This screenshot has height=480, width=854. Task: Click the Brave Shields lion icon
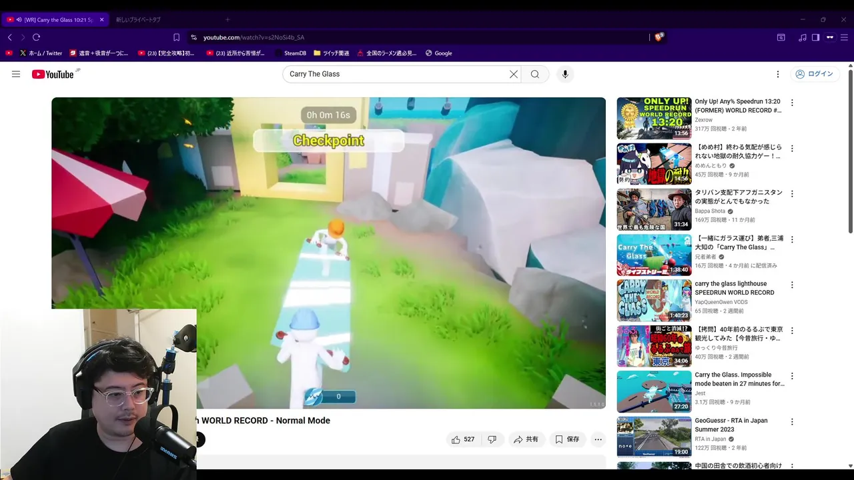[x=659, y=37]
